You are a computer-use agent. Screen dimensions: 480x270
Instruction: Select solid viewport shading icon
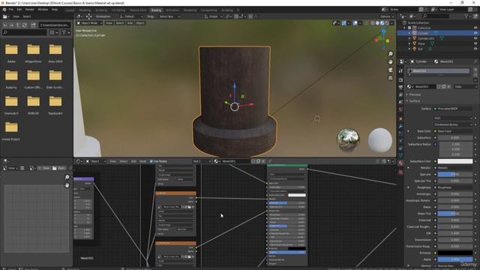coord(377,23)
